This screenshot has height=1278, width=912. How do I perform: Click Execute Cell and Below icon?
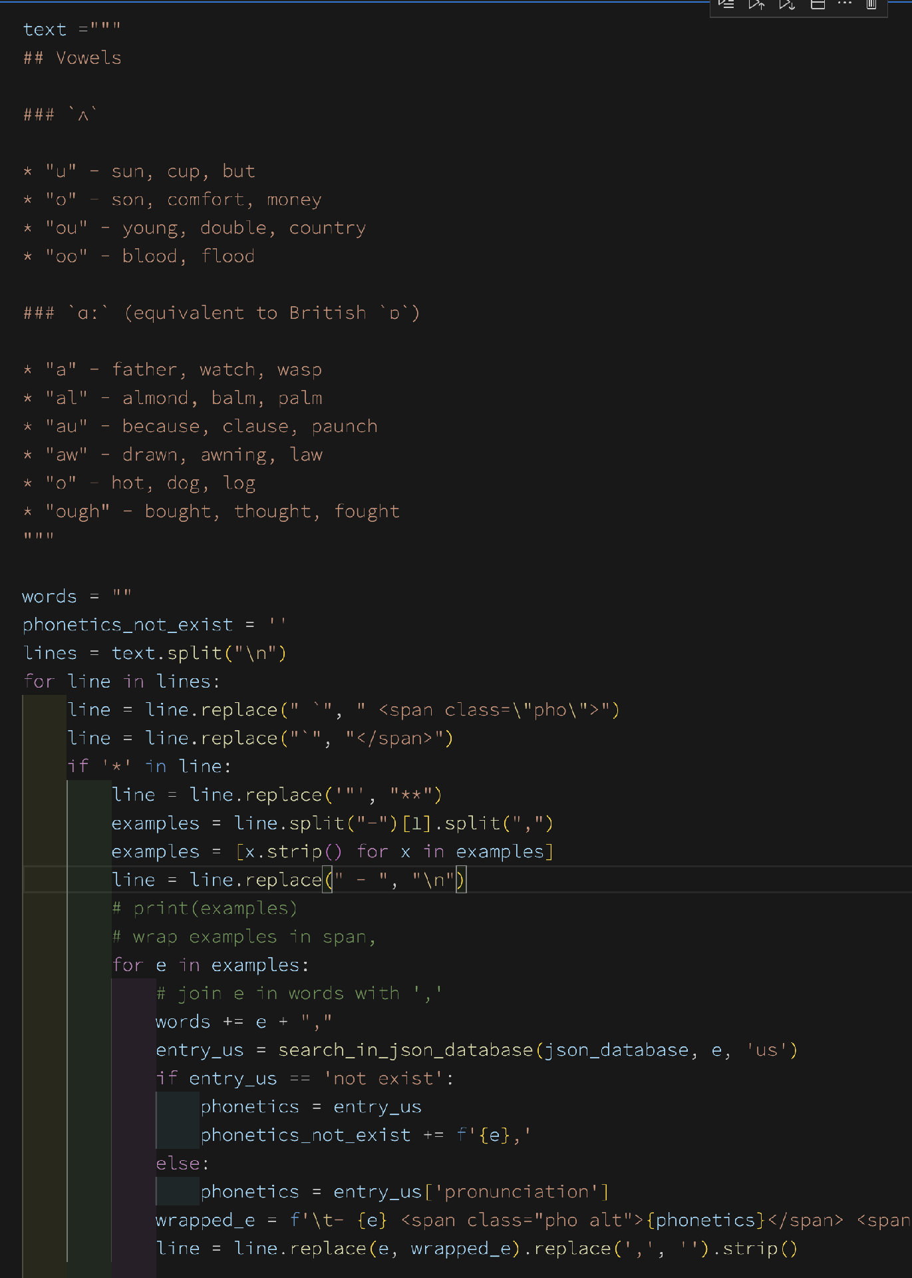[787, 5]
